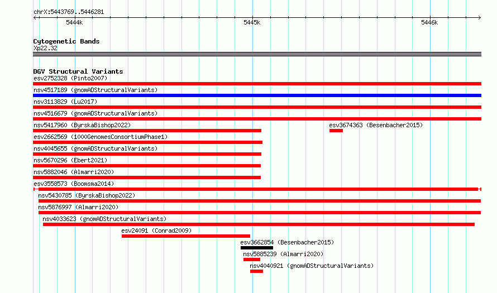Click nsv5670296 (Ebert2021) label
The image size is (497, 293).
click(70, 160)
